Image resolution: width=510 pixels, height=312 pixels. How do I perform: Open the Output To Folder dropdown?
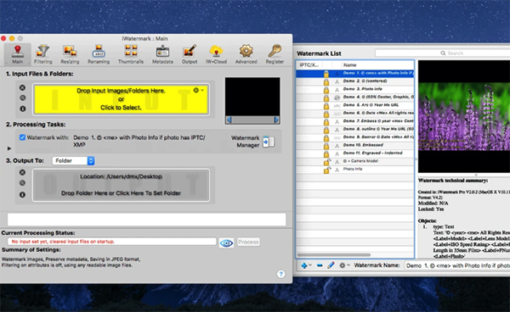[x=73, y=161]
